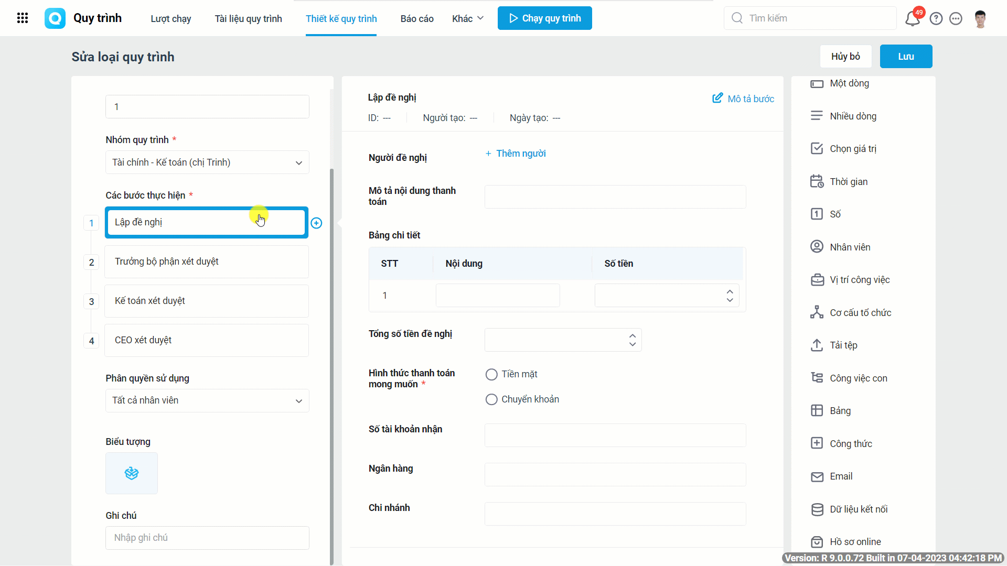Select the Chuyển khoản radio button
This screenshot has height=566, width=1007.
(491, 399)
